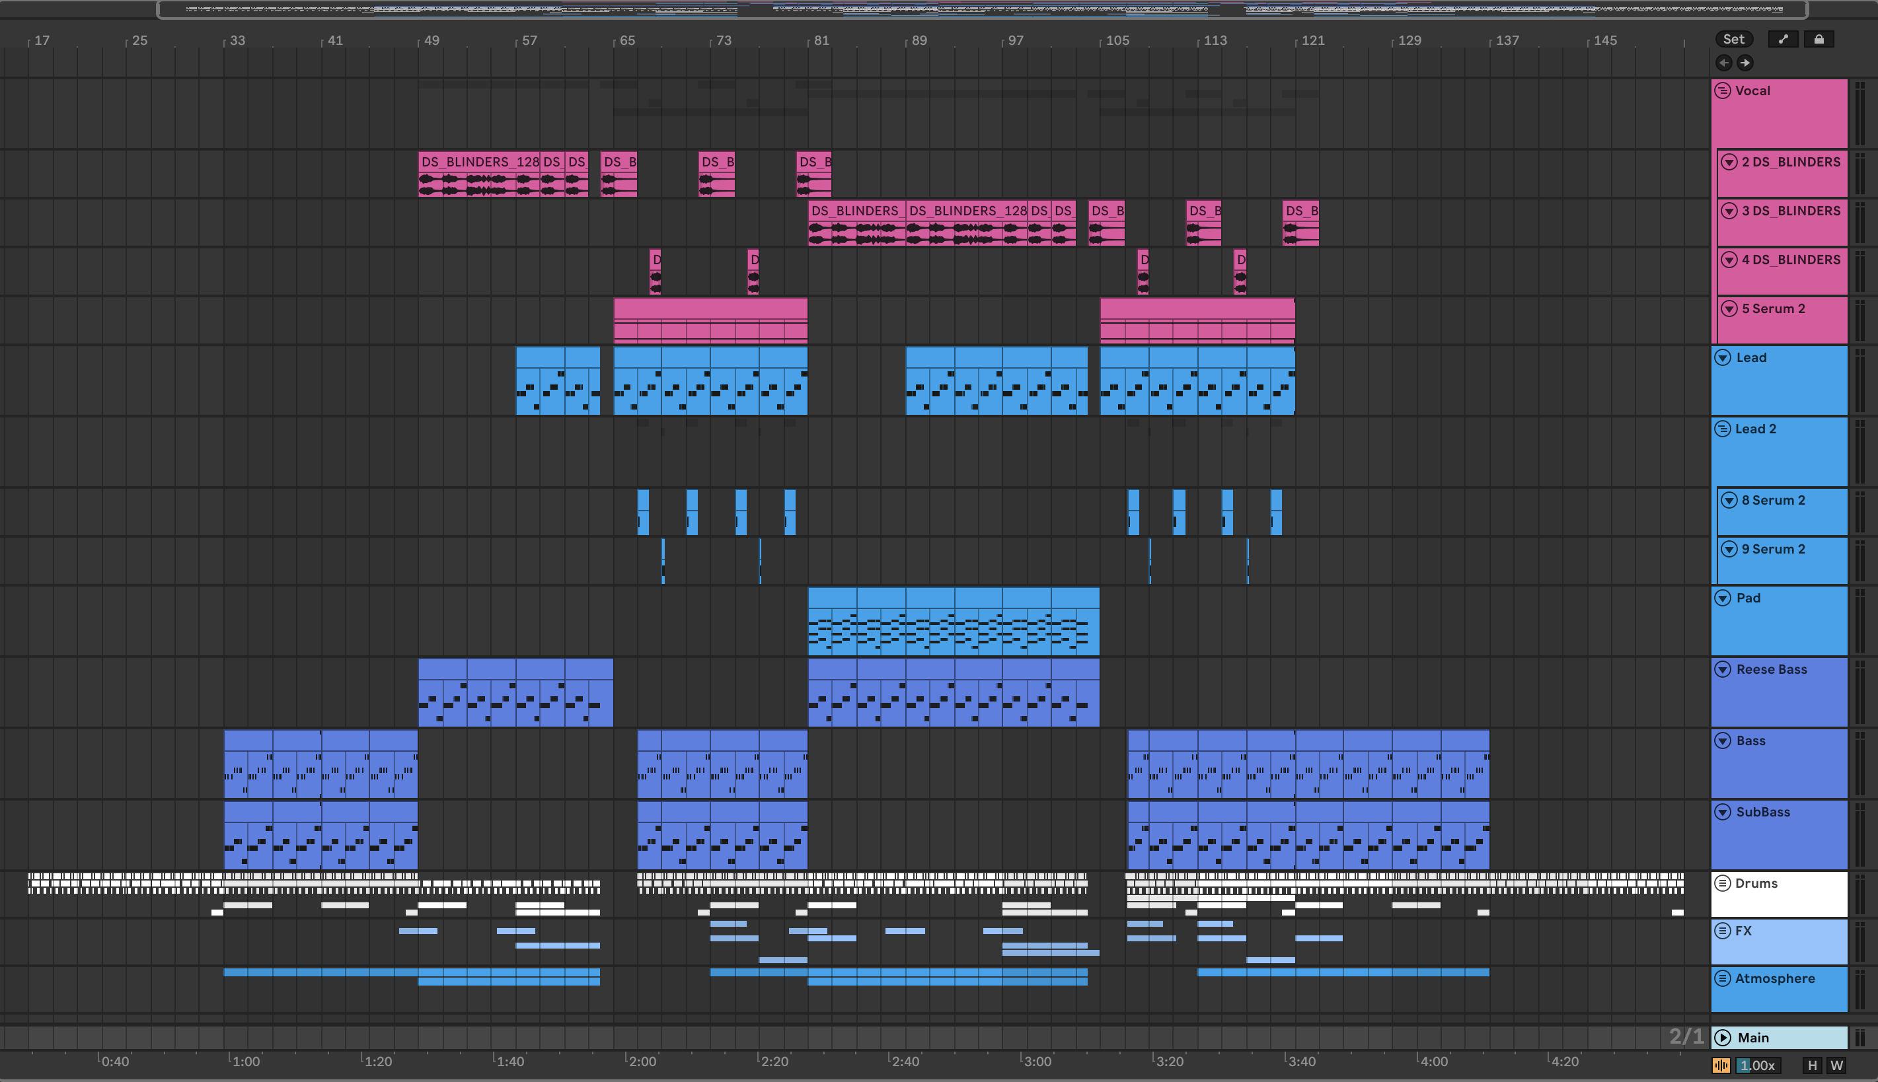Unfold the Lead track arrow

coord(1723,357)
